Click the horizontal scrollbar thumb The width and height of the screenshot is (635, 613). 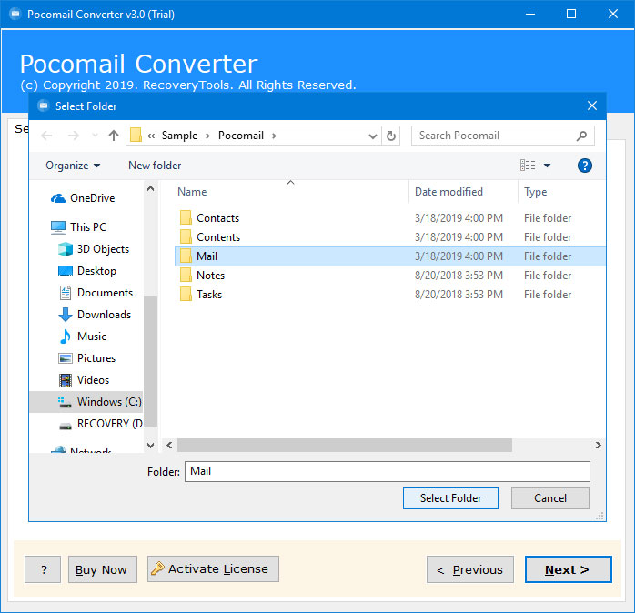[x=345, y=446]
